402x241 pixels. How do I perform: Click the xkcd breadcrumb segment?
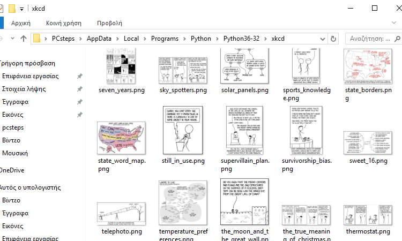click(278, 39)
